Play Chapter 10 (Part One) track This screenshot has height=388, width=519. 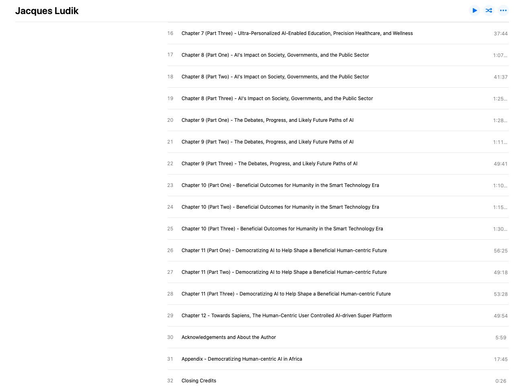(338, 185)
